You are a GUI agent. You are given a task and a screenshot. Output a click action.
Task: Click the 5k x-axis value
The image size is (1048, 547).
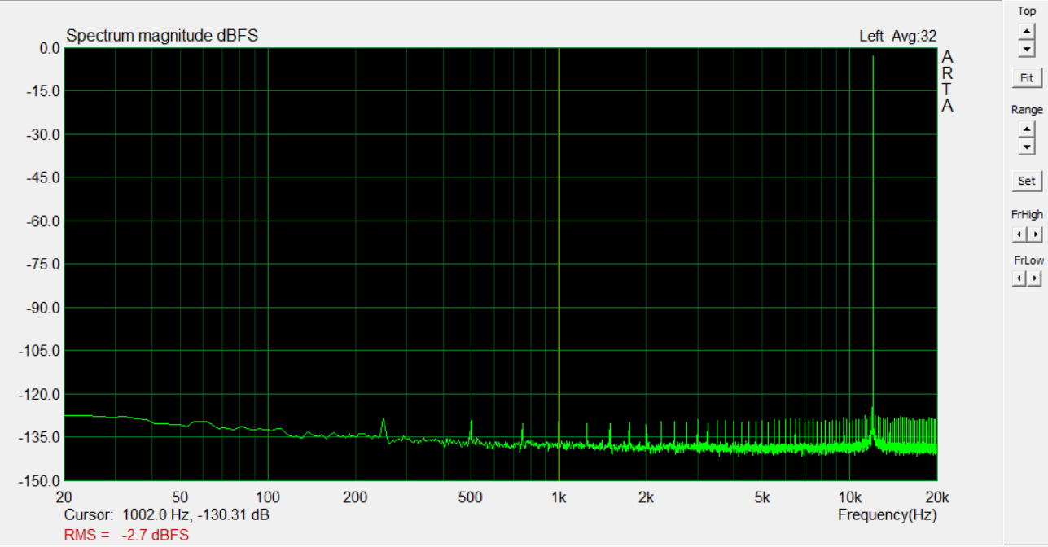pyautogui.click(x=762, y=497)
